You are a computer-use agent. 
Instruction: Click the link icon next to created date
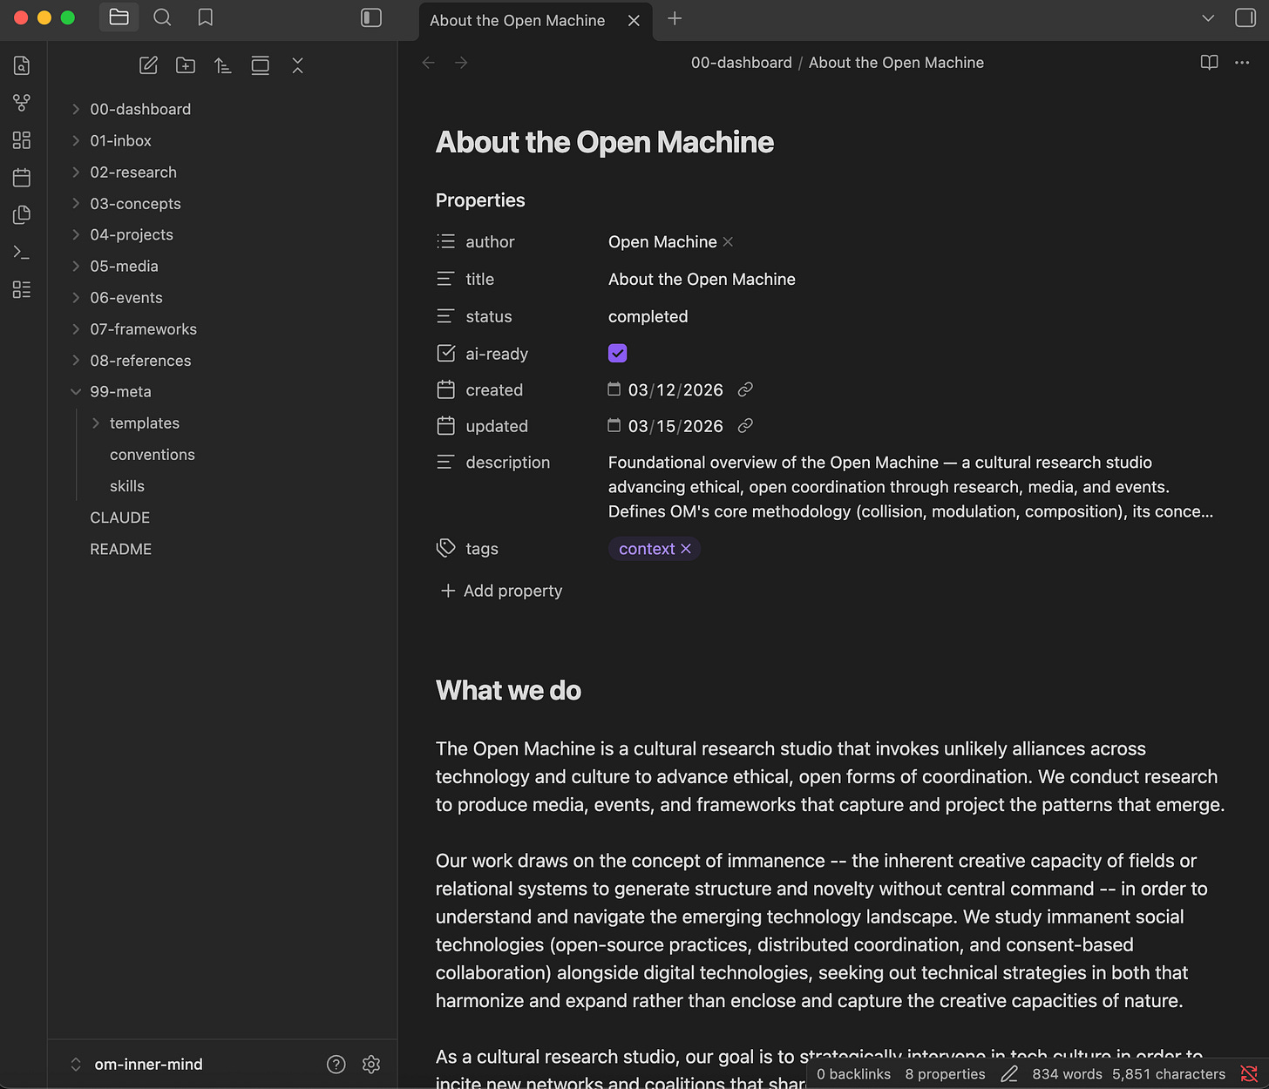click(x=745, y=389)
